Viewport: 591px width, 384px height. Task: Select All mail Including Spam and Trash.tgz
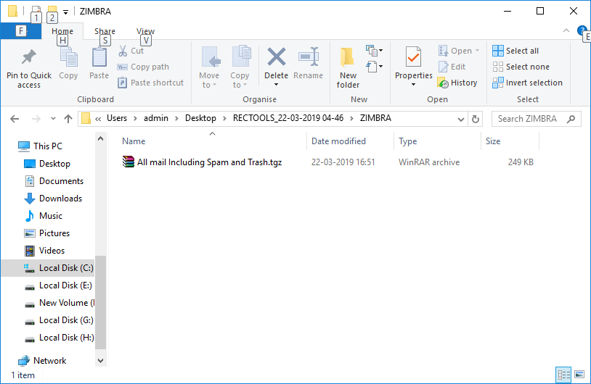[x=210, y=162]
